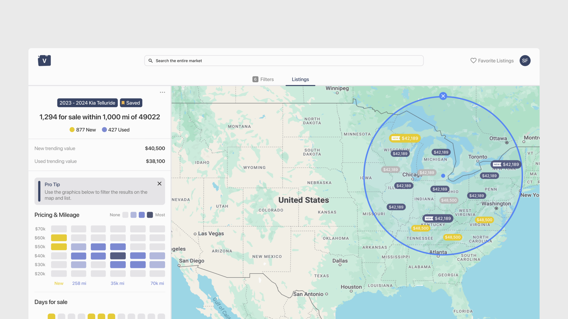Click the darkest Most legend swatch

click(x=150, y=215)
